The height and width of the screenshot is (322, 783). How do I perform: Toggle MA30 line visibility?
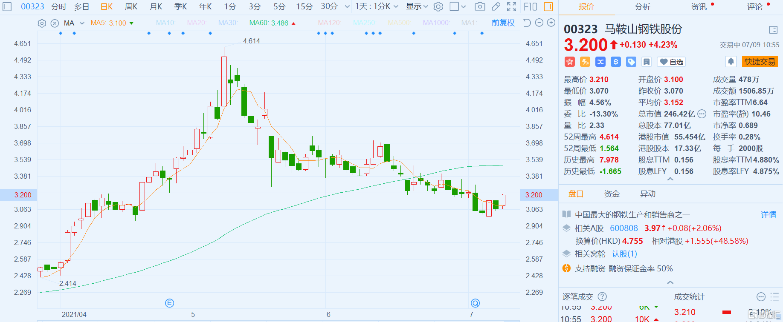[x=228, y=23]
